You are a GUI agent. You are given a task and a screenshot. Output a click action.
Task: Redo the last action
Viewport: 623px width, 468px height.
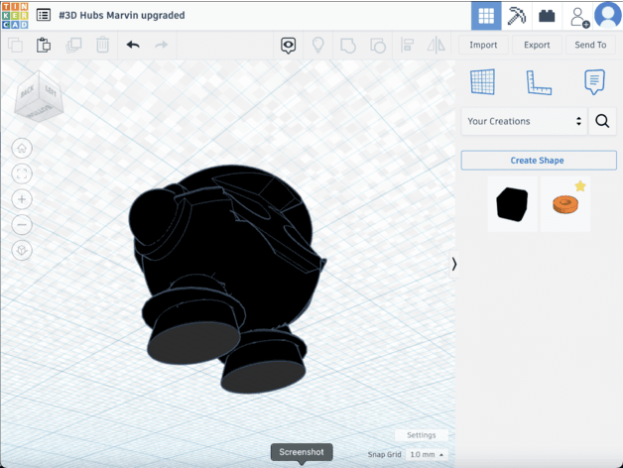pos(161,45)
